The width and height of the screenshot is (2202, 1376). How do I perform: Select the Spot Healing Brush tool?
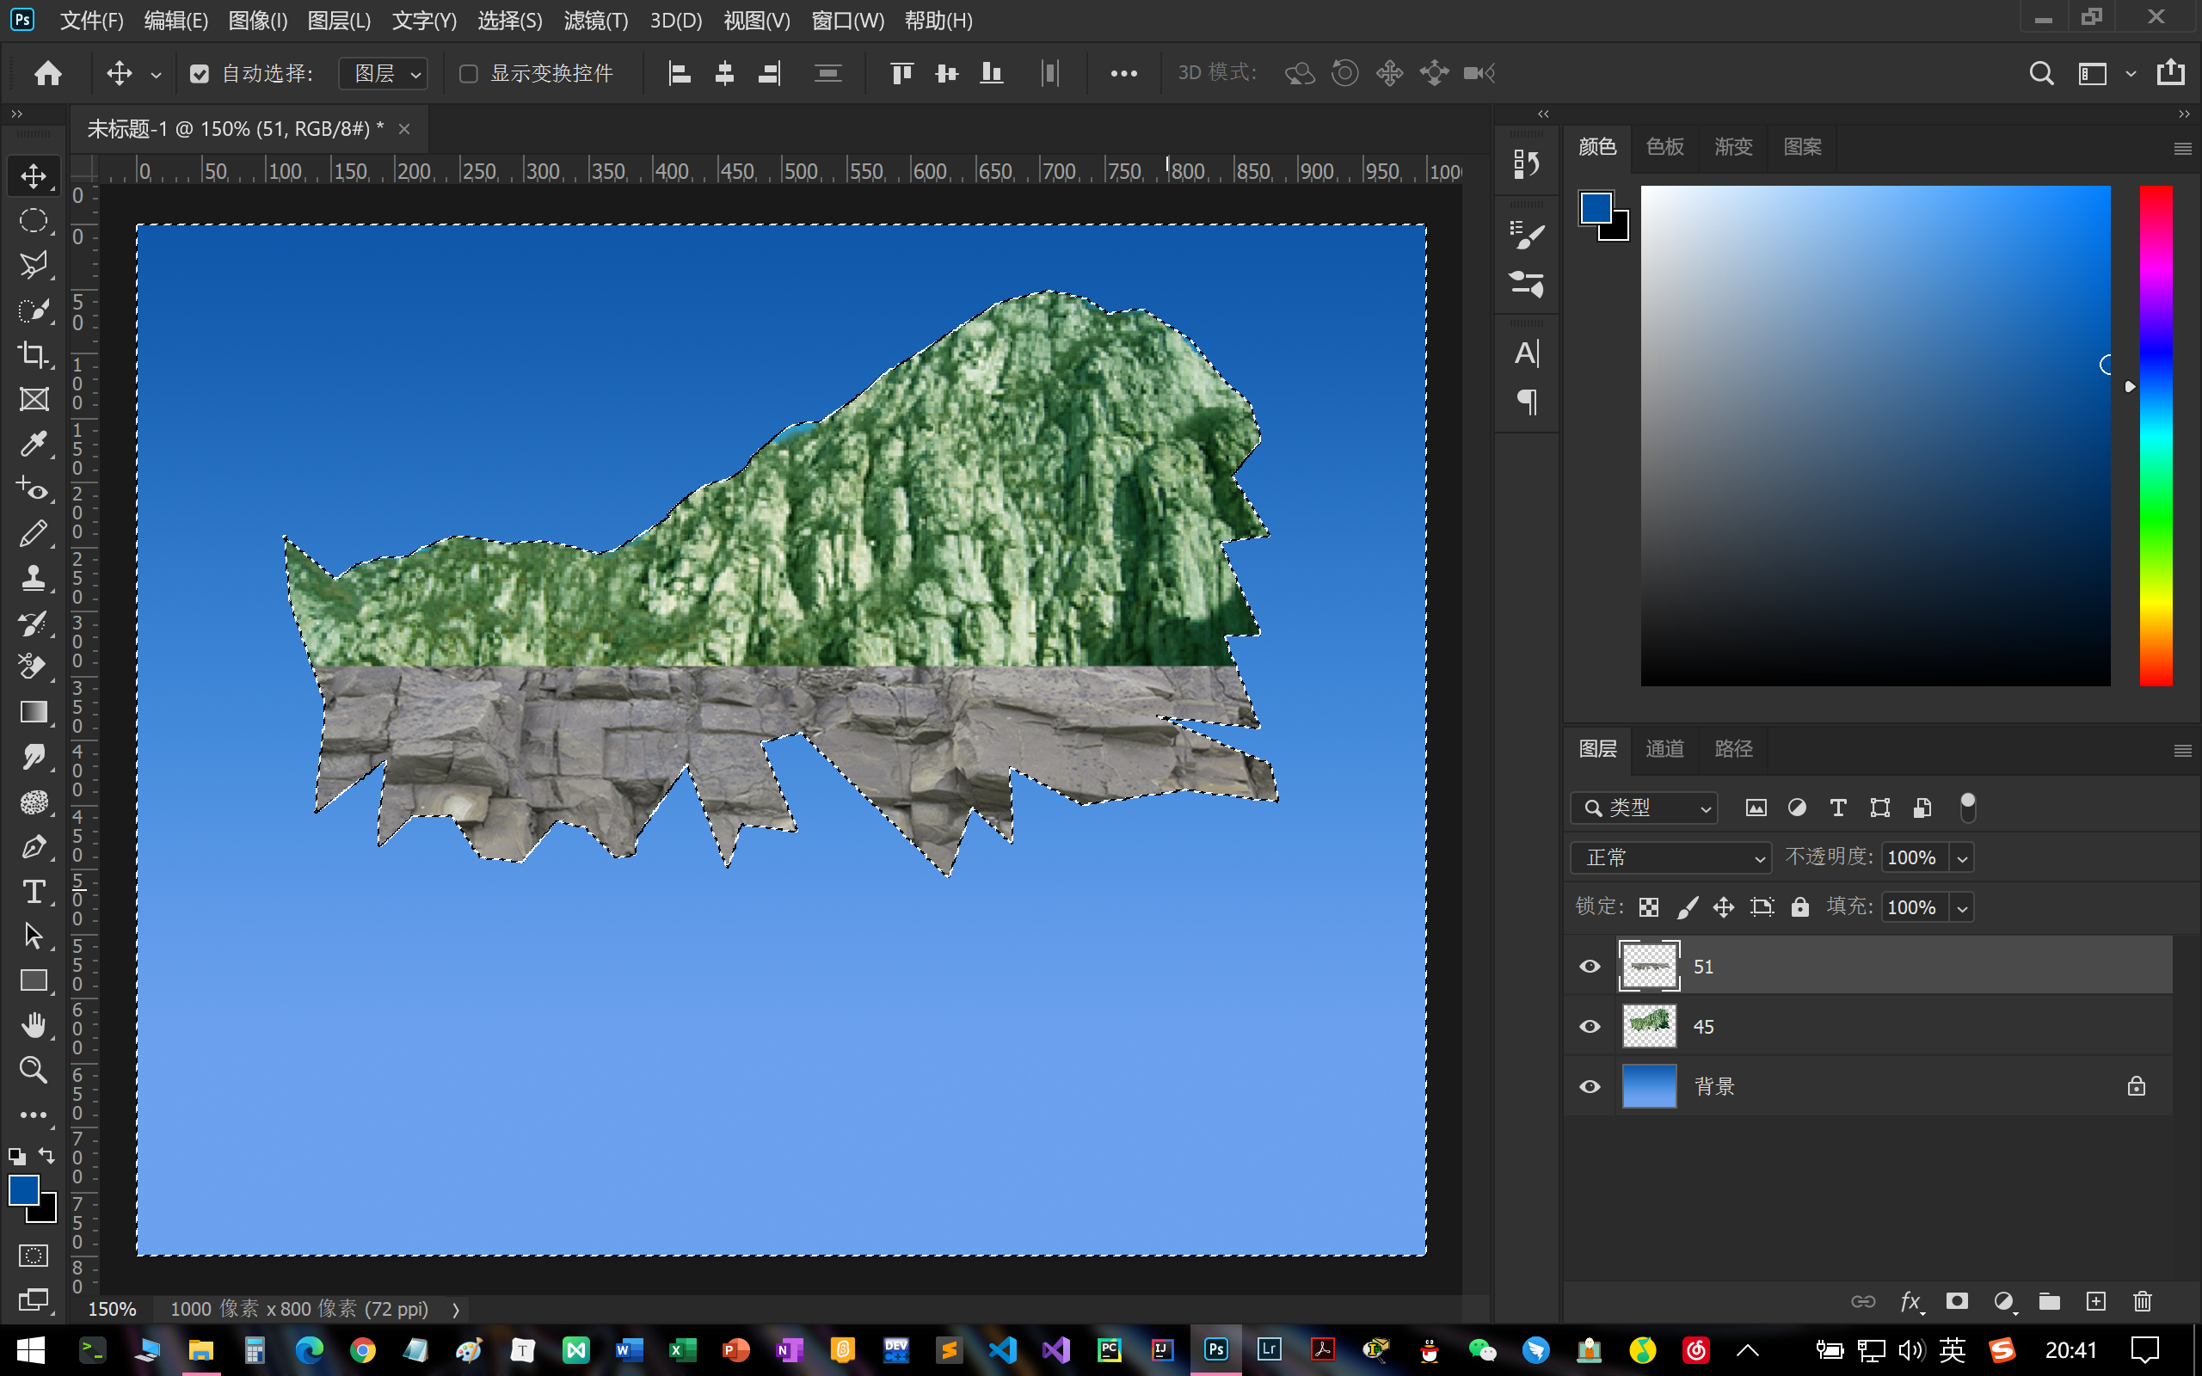coord(34,489)
